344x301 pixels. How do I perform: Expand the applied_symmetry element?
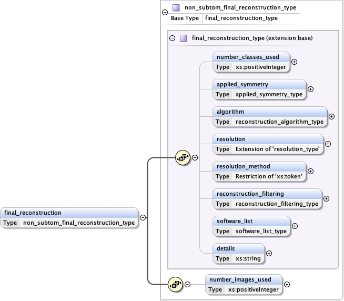[x=310, y=89]
